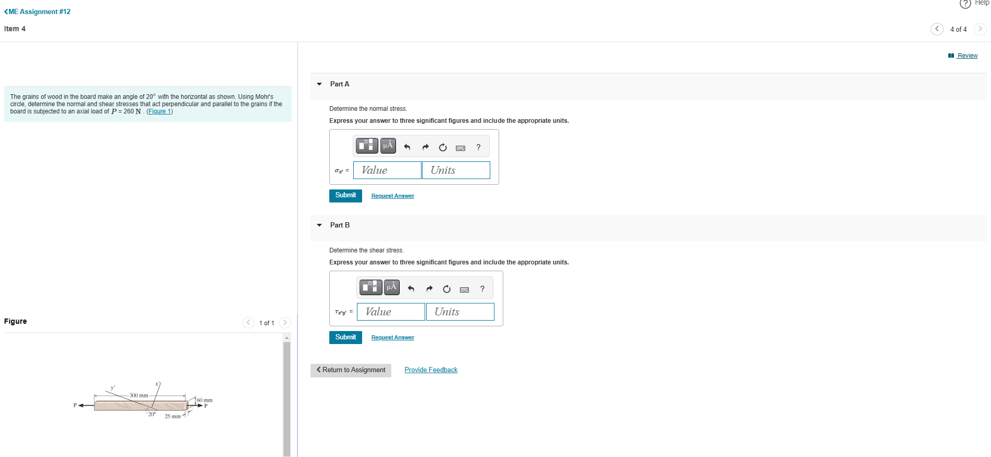Open the Figure 1 link in problem text
The height and width of the screenshot is (457, 991).
tap(159, 111)
